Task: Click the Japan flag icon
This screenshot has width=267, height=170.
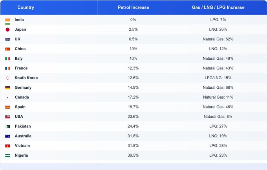Action: coord(7,29)
